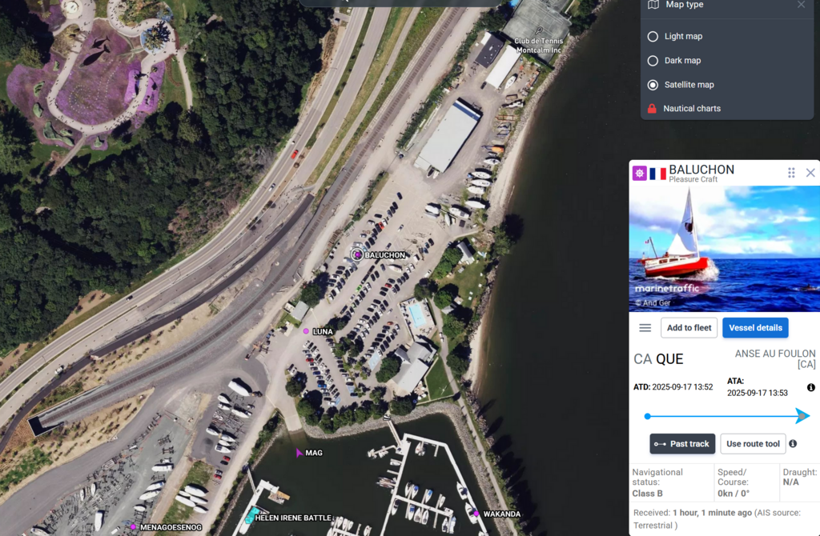Show info icon beside ATA time

click(810, 388)
